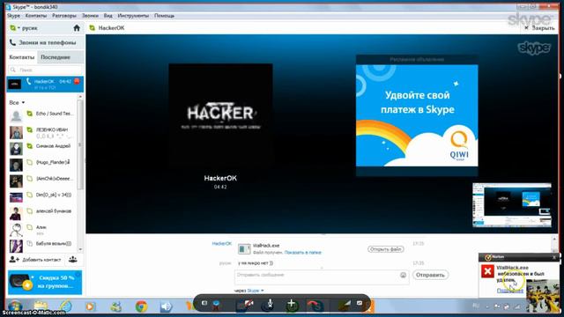
Task: Expand the Все contact filter dropdown
Action: (x=17, y=102)
